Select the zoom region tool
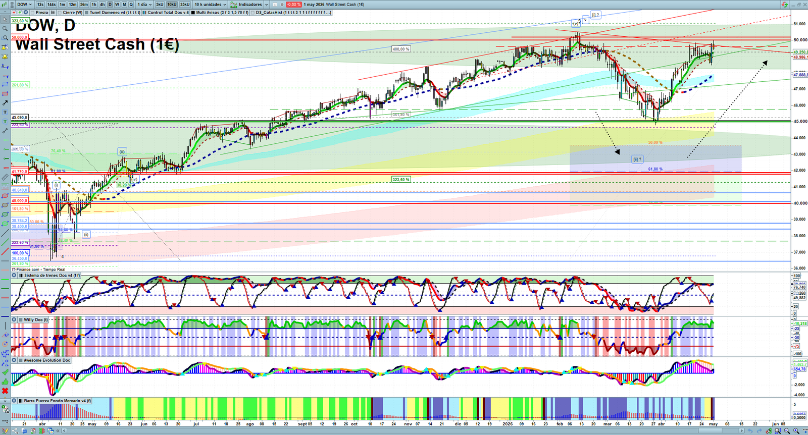 pos(5,38)
